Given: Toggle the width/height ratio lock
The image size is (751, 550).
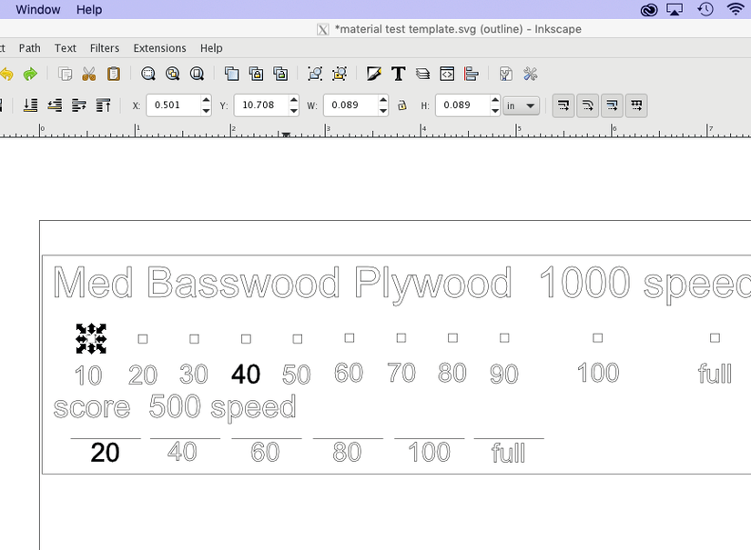Looking at the screenshot, I should pyautogui.click(x=401, y=105).
